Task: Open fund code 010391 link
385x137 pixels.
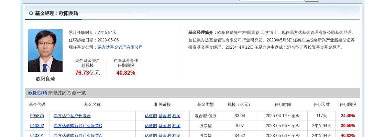Action: 37,135
